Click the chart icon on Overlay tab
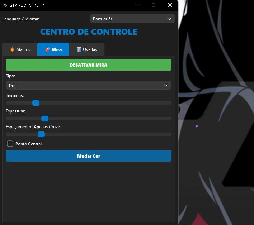254x225 pixels. click(79, 49)
